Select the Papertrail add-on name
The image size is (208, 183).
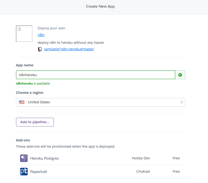(39, 172)
